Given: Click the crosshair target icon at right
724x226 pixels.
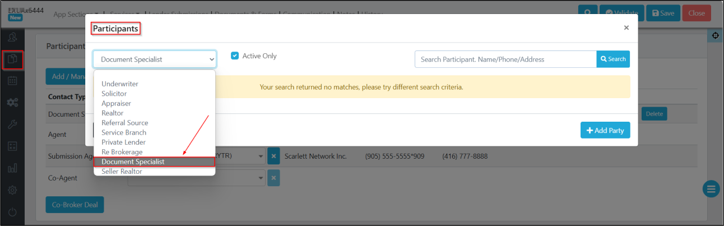Looking at the screenshot, I should click(x=715, y=36).
